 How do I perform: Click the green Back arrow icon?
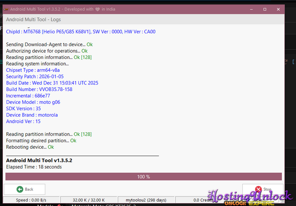click(x=20, y=189)
